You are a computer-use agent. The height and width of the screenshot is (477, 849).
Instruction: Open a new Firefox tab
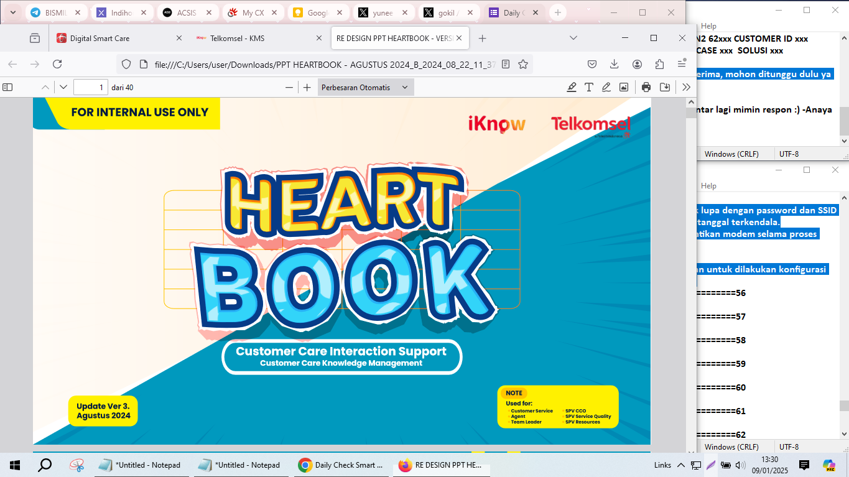(482, 39)
